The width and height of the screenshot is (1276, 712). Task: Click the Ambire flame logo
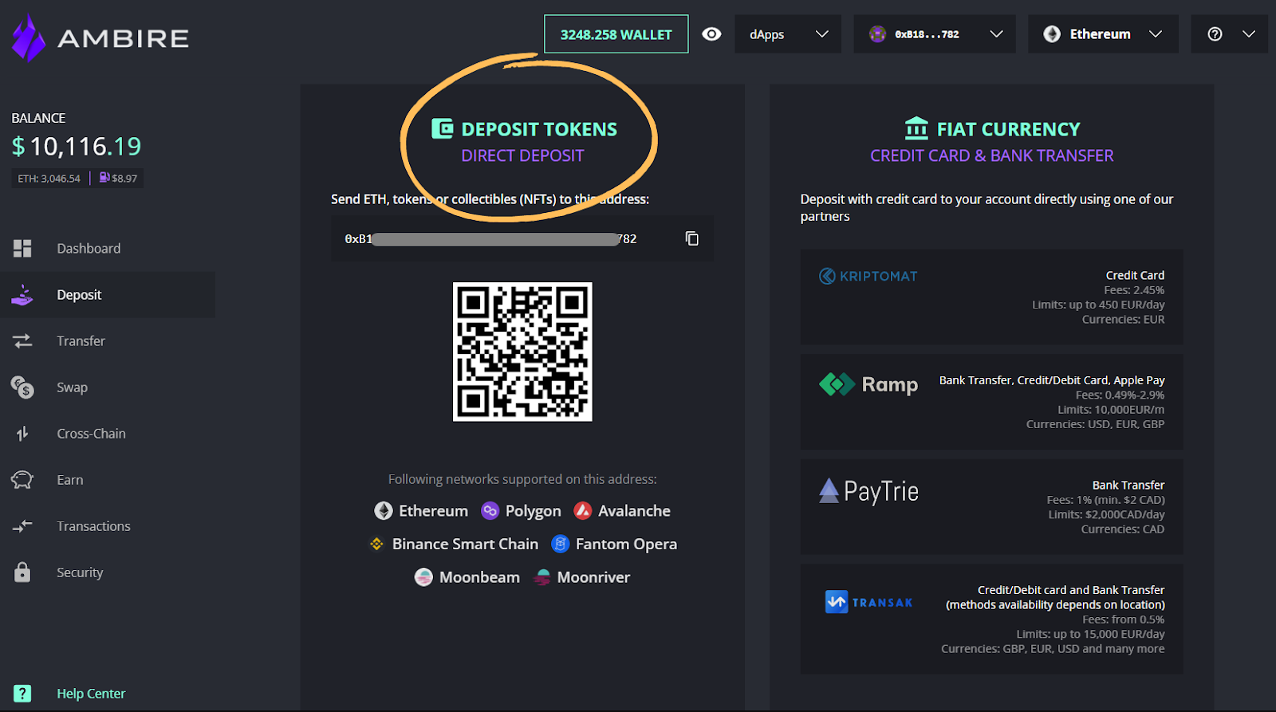29,37
